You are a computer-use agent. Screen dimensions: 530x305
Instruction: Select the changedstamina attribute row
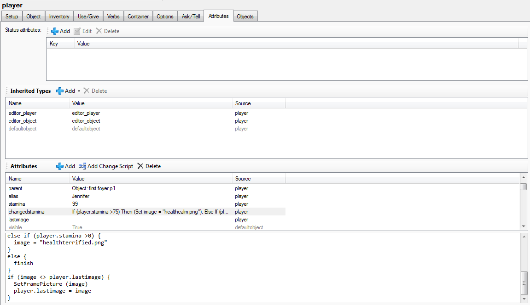[x=27, y=212]
